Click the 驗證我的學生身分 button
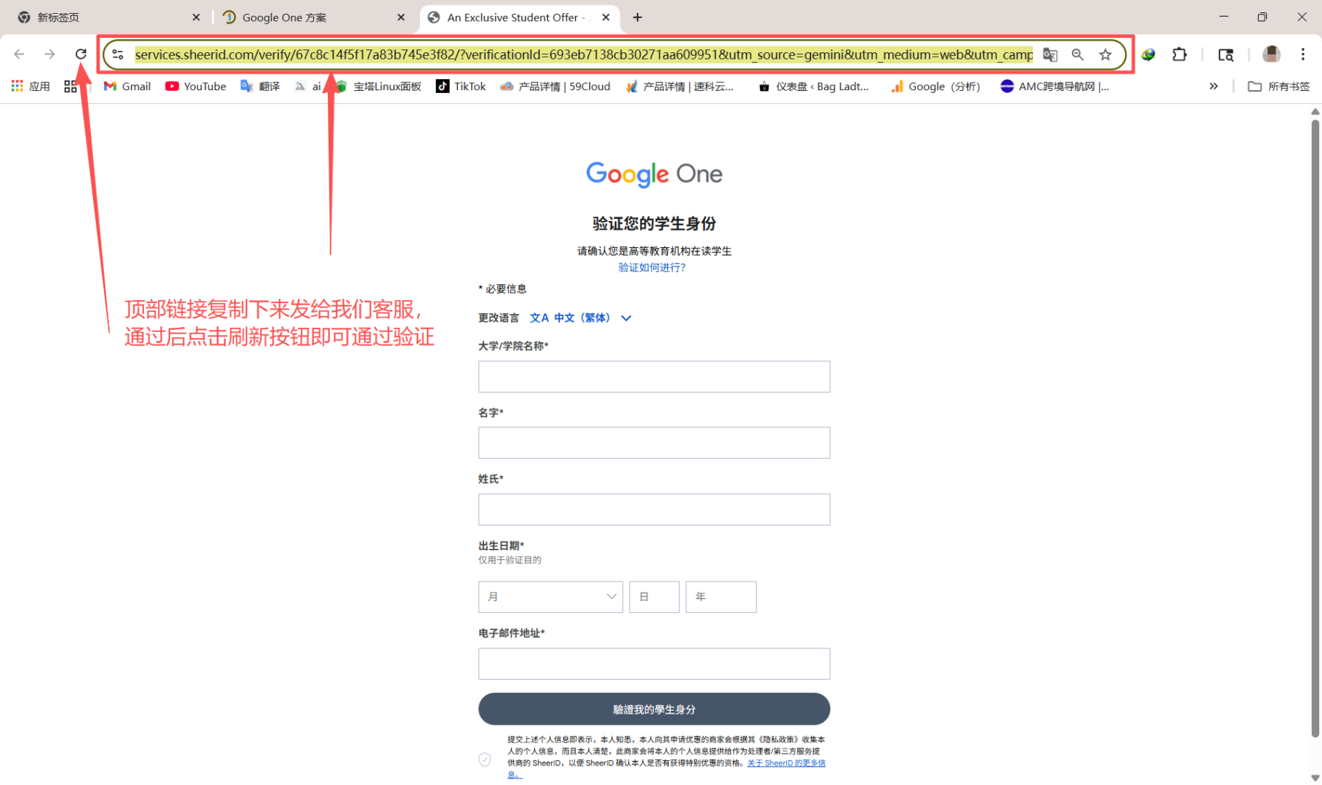1322x785 pixels. click(x=653, y=709)
